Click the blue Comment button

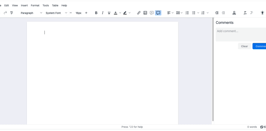point(259,46)
